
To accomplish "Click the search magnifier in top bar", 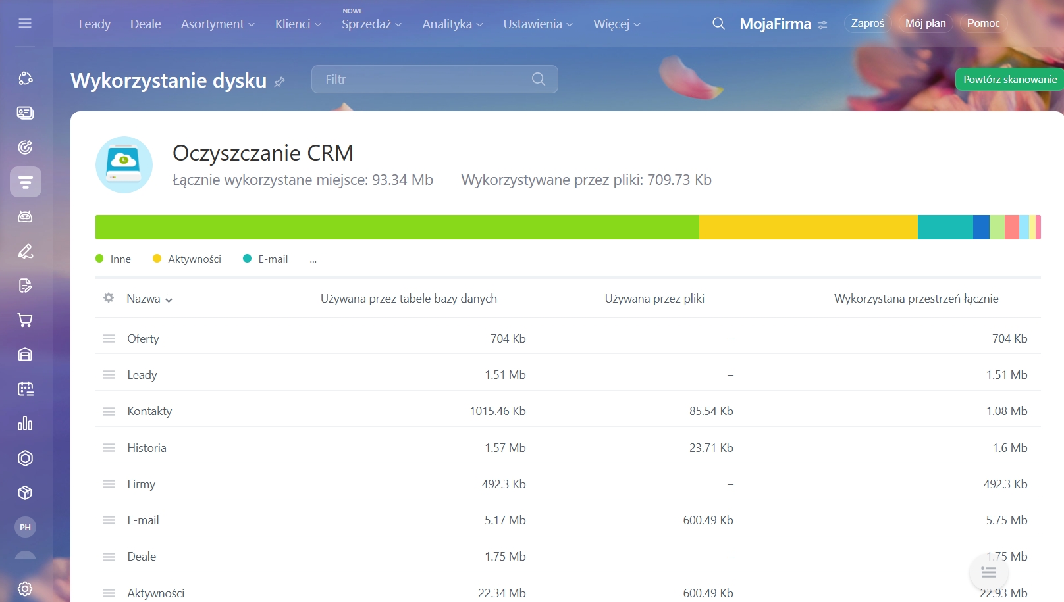I will (718, 24).
